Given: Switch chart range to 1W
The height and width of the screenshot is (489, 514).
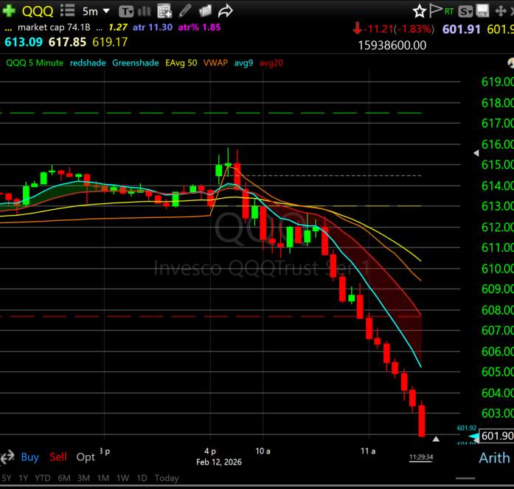Looking at the screenshot, I should pos(122,478).
